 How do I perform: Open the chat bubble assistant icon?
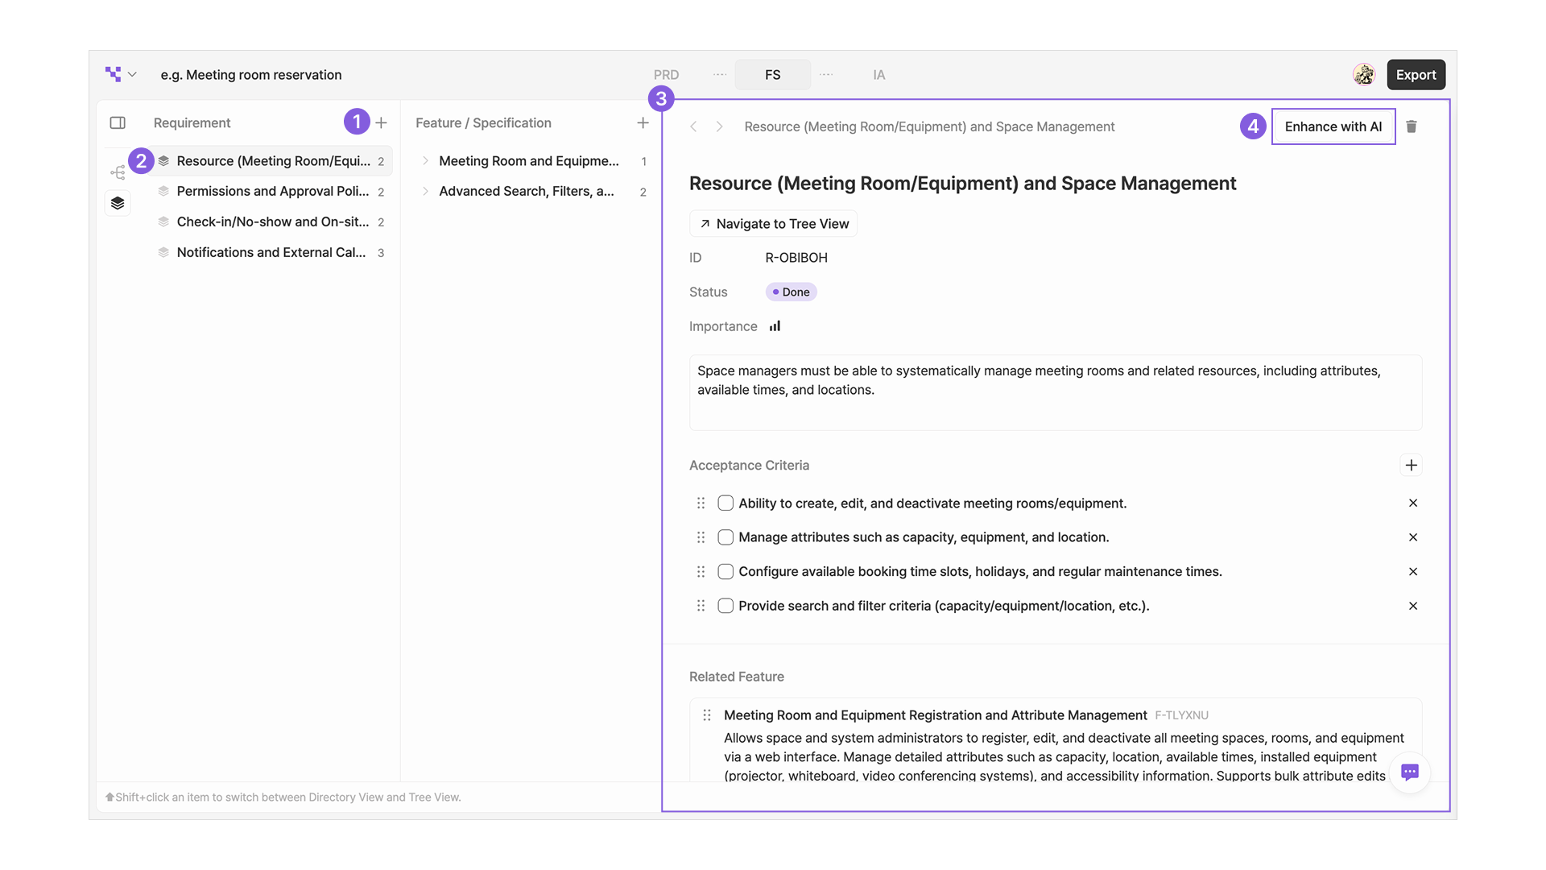1409,772
